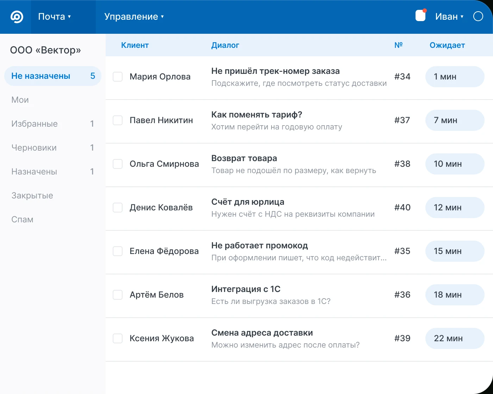Screen dimensions: 493x394
Task: Open dialog Возврат товара
Action: pos(244,158)
